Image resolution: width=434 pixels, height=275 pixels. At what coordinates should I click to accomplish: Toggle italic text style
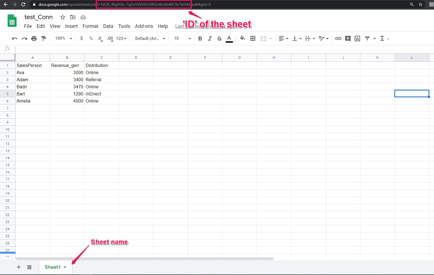pos(210,39)
